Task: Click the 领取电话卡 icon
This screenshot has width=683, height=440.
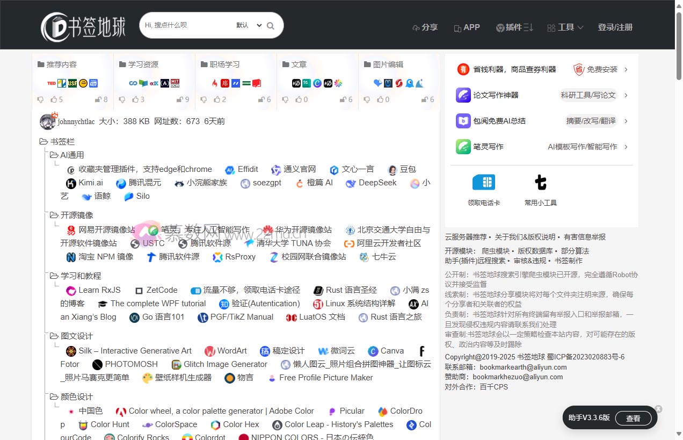Action: [x=484, y=182]
